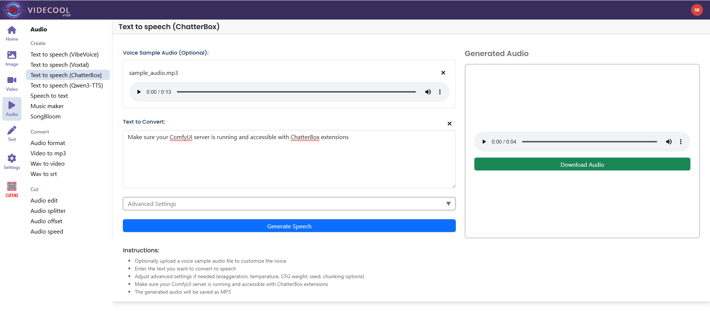Play the voice sample audio
The image size is (710, 311).
click(x=139, y=92)
